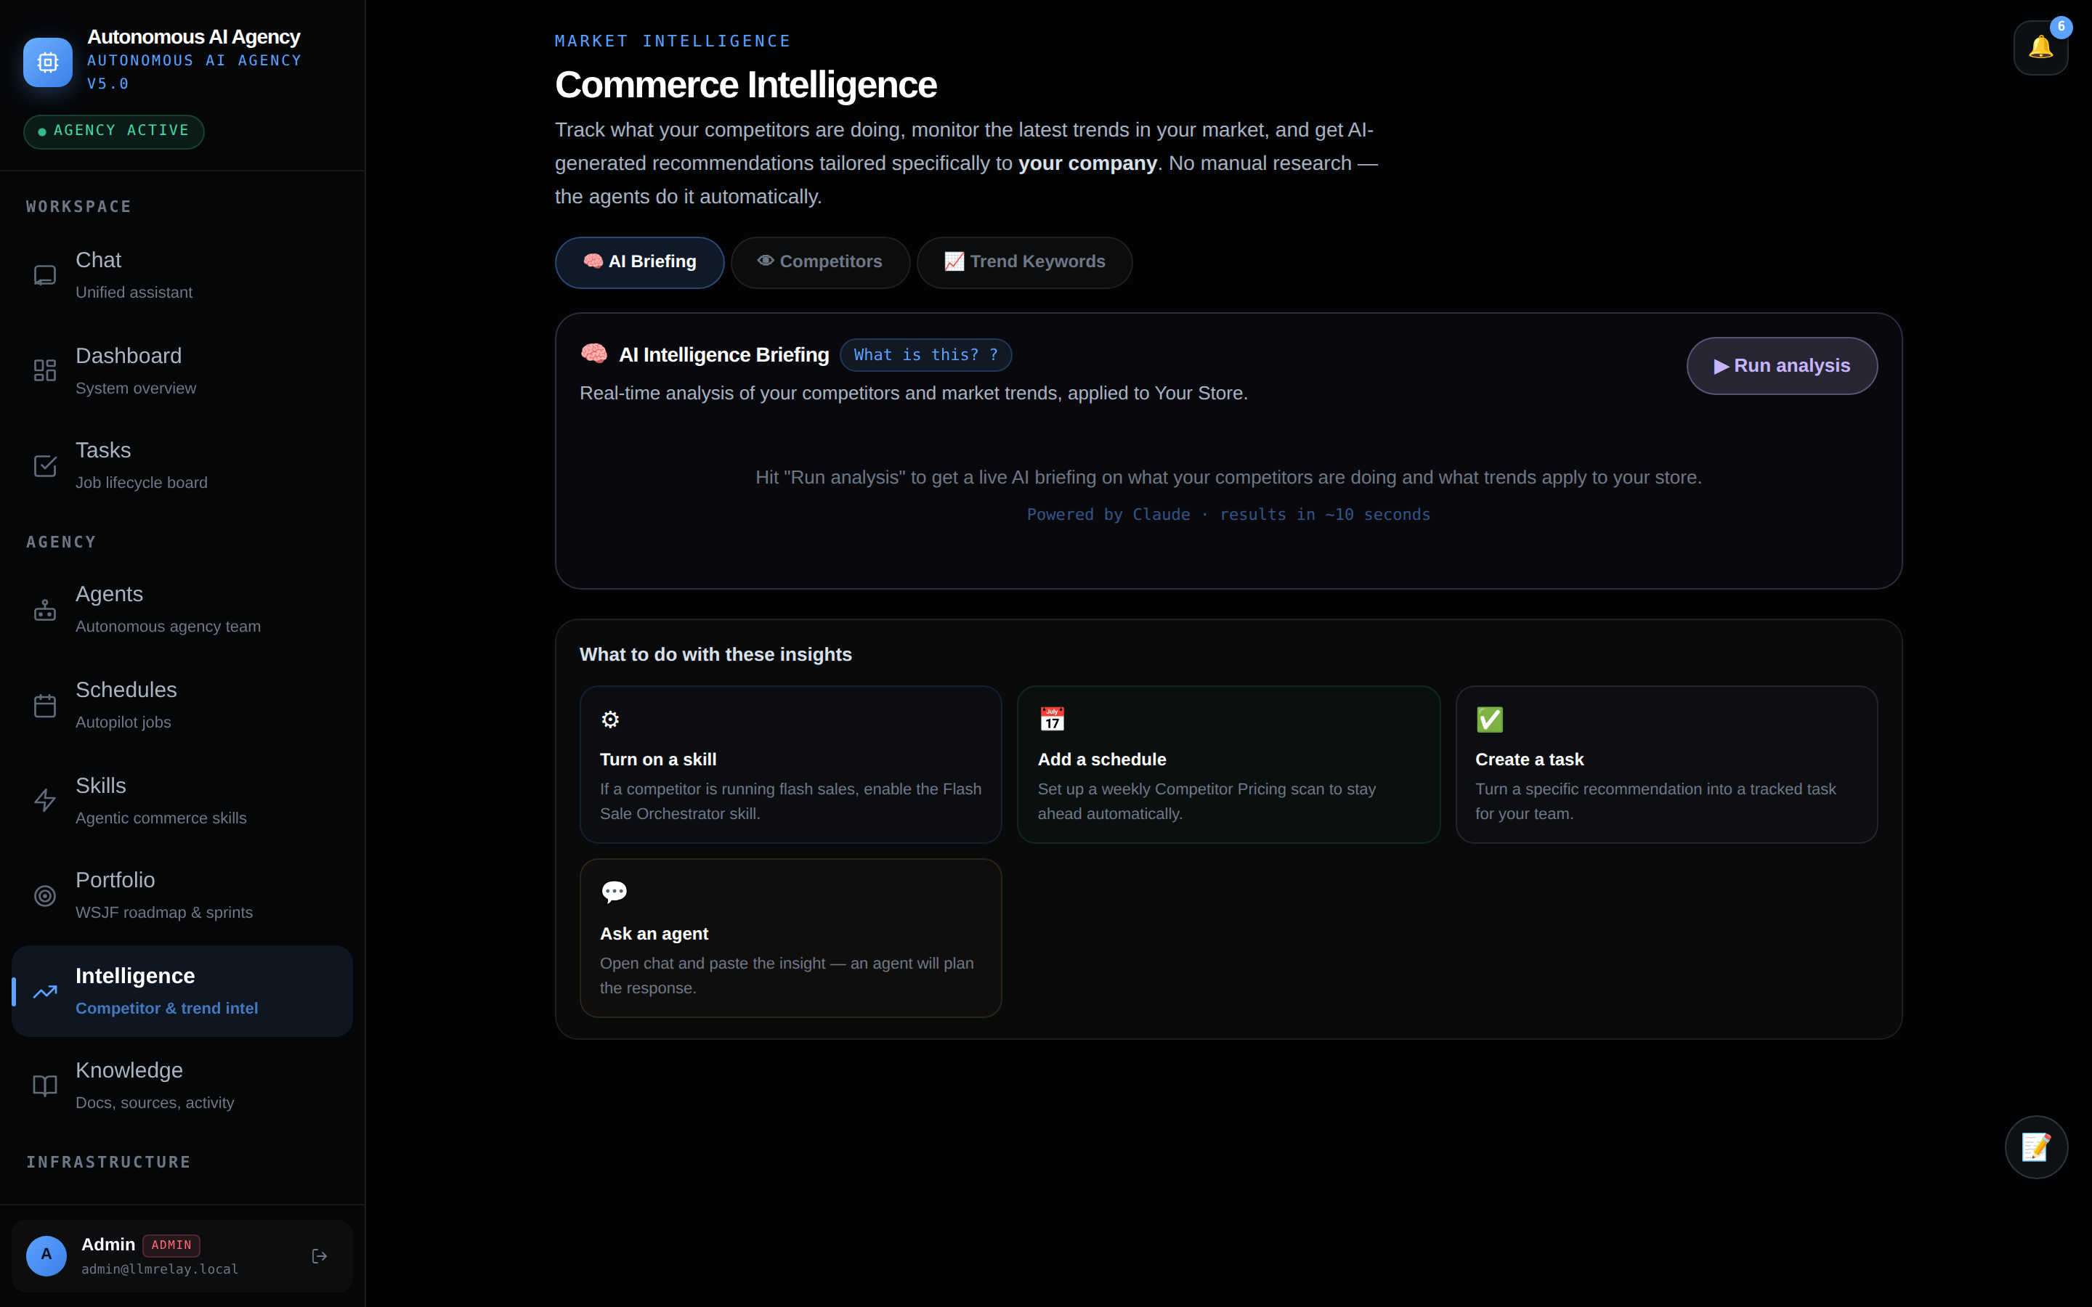This screenshot has height=1307, width=2092.
Task: Click the calendar icon in Add a schedule
Action: pyautogui.click(x=1051, y=719)
